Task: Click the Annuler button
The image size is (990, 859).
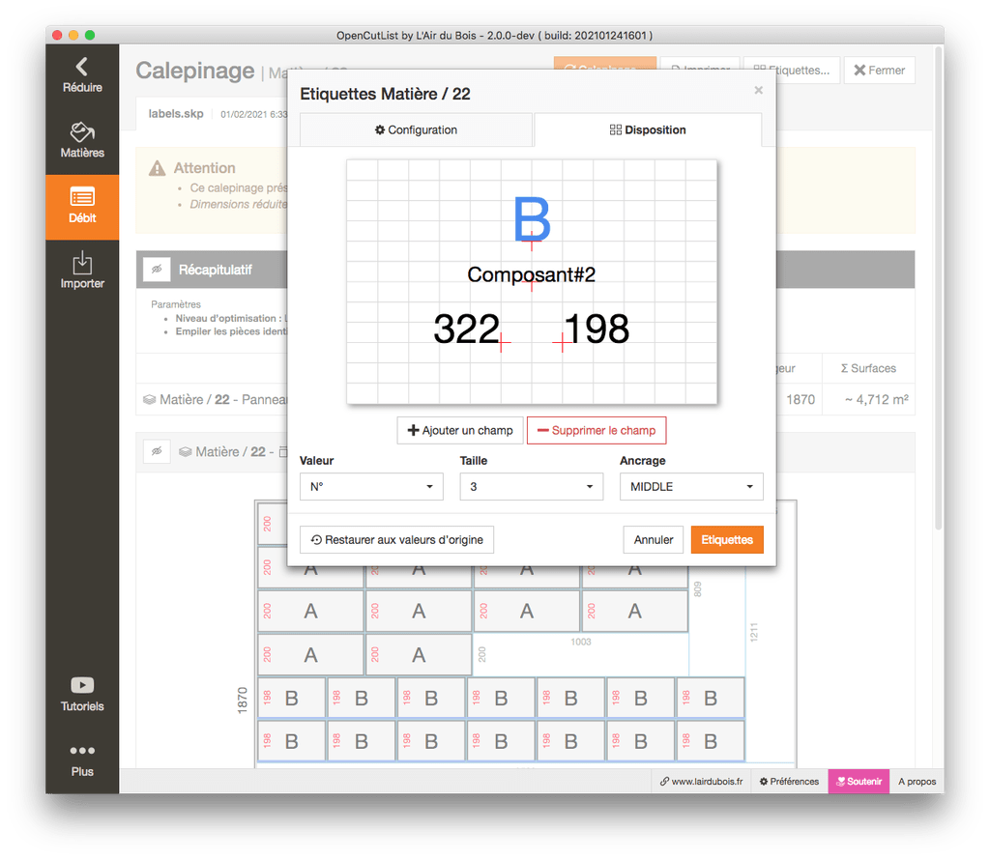Action: pos(654,539)
